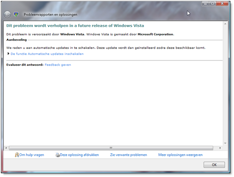The image size is (234, 177).
Task: Expand the Automatische updates inschakelen triangle
Action: point(8,53)
